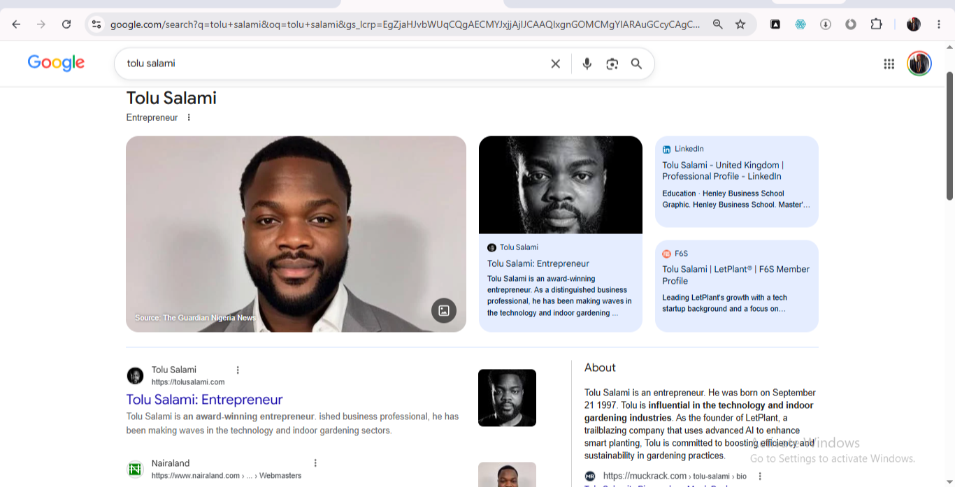
Task: Submit search with magnifier button
Action: (x=636, y=64)
